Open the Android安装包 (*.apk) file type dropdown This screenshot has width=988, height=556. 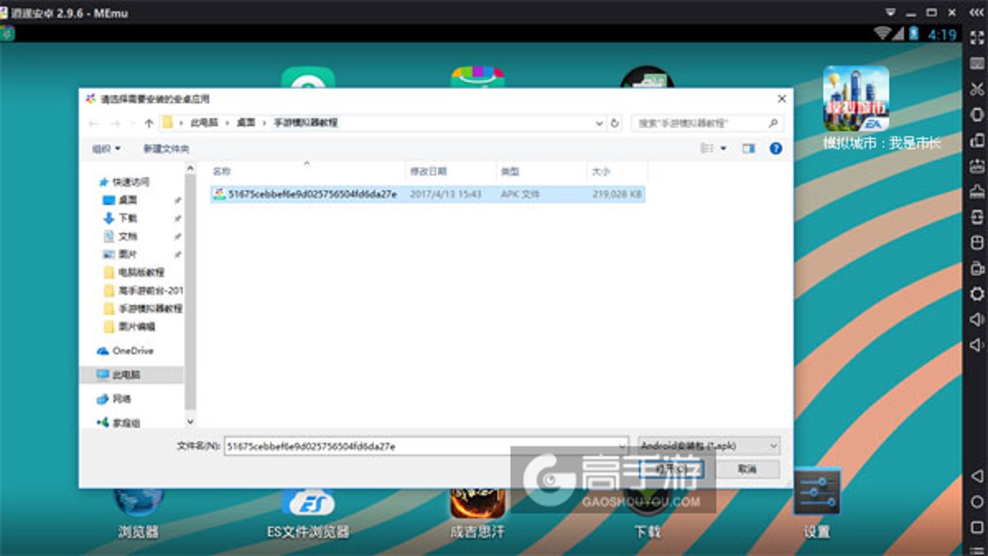coord(709,446)
